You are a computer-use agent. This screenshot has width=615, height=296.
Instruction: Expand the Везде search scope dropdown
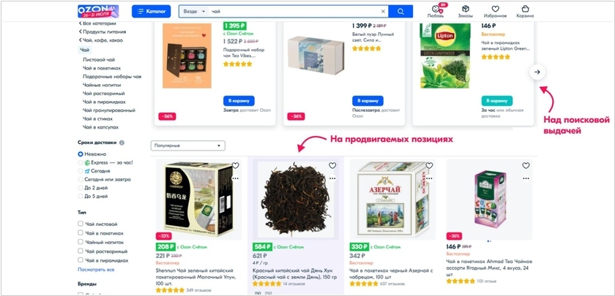coord(194,12)
